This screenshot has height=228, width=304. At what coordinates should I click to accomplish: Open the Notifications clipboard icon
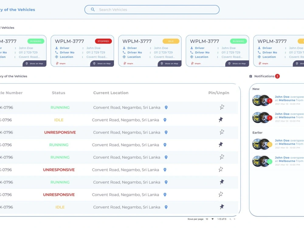pyautogui.click(x=251, y=76)
